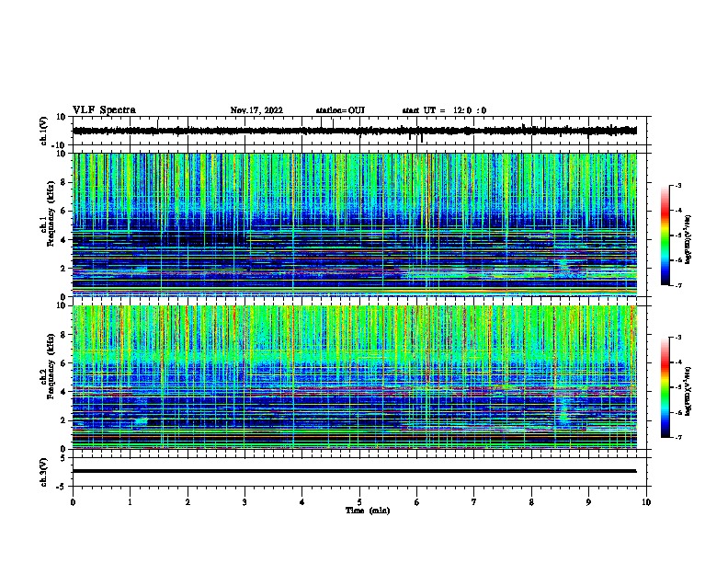Viewport: 728px width, 563px height.
Task: Click the '-7' label on ch.1 colorbar
Action: pyautogui.click(x=677, y=286)
